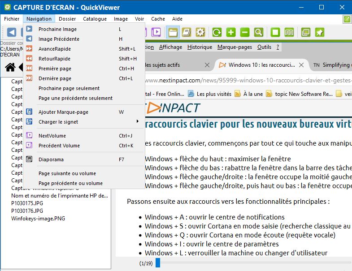Click the Les plus visités bookmark
The image size is (352, 271).
(x=210, y=94)
